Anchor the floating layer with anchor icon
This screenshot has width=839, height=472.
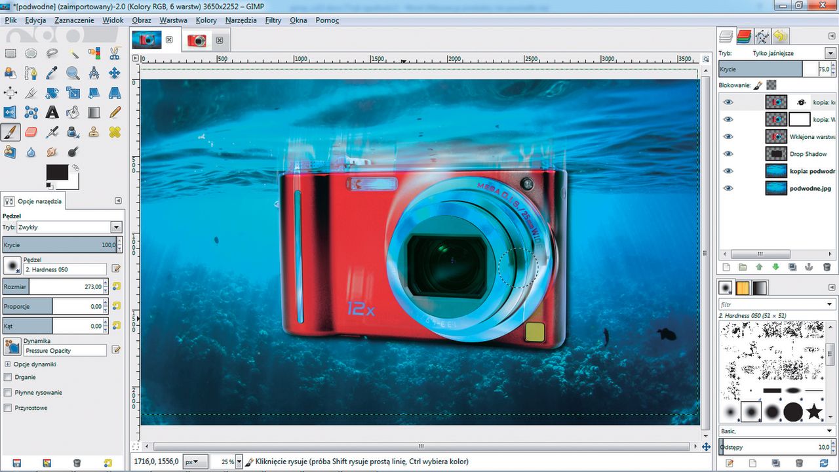point(810,267)
